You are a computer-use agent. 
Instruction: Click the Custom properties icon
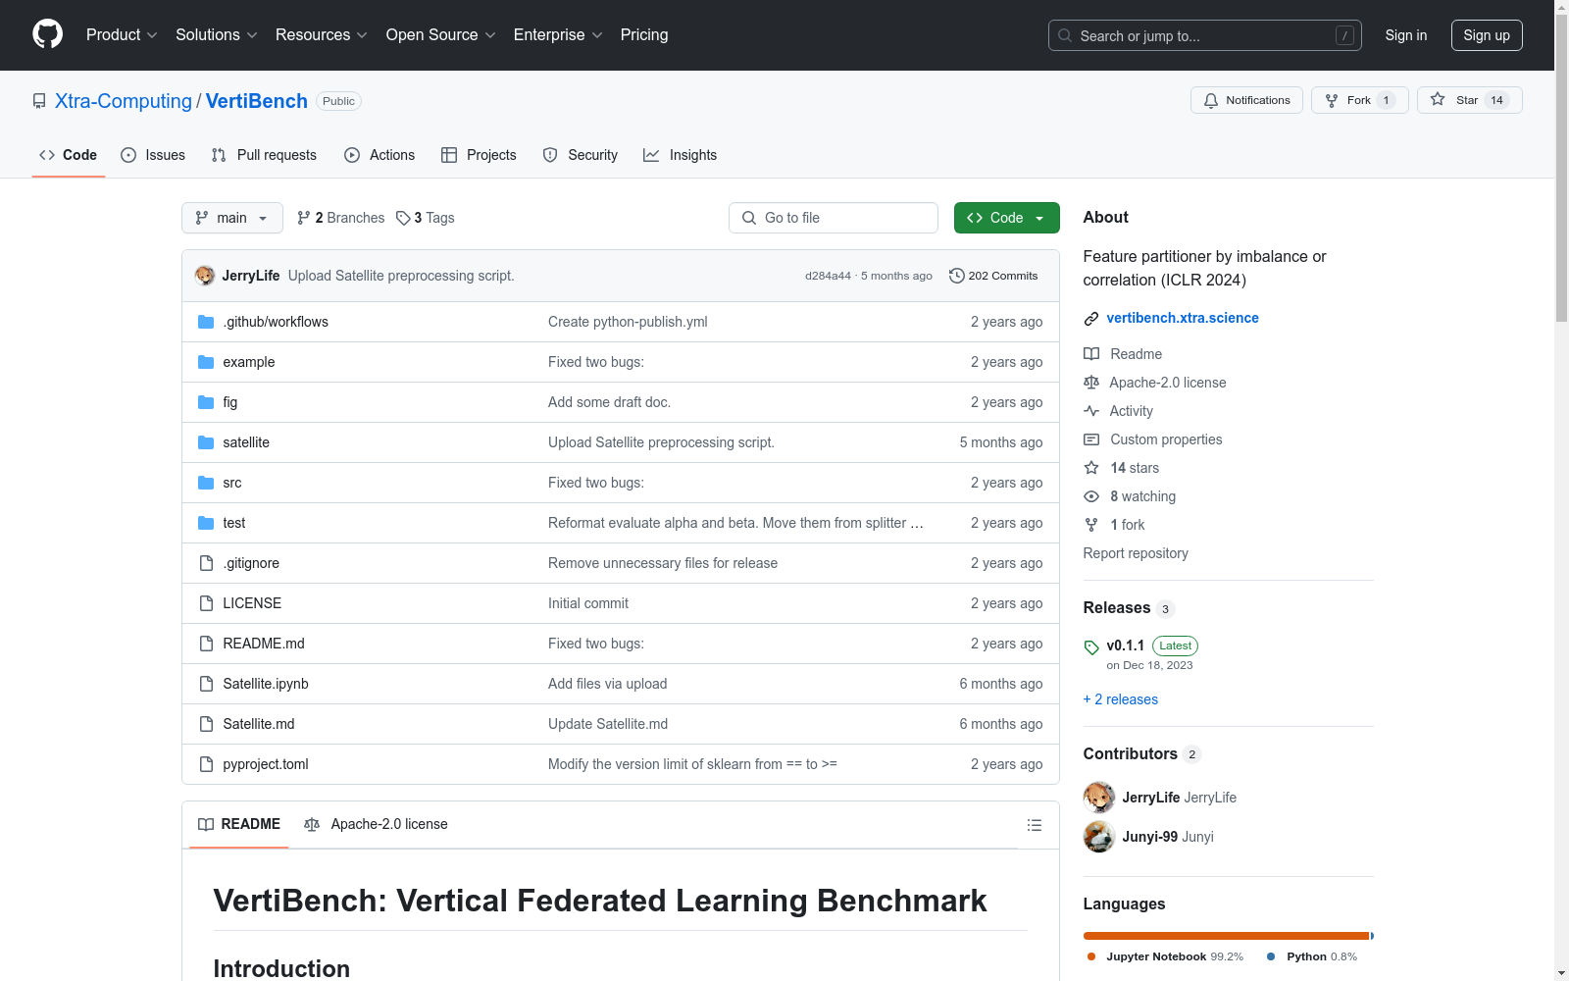coord(1091,439)
